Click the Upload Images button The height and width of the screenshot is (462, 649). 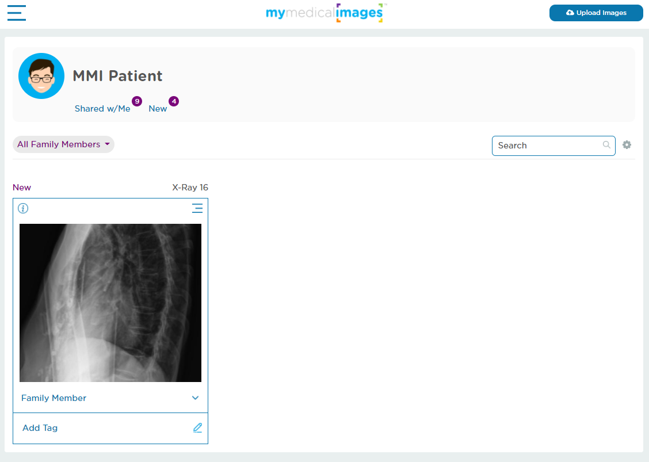click(x=596, y=13)
